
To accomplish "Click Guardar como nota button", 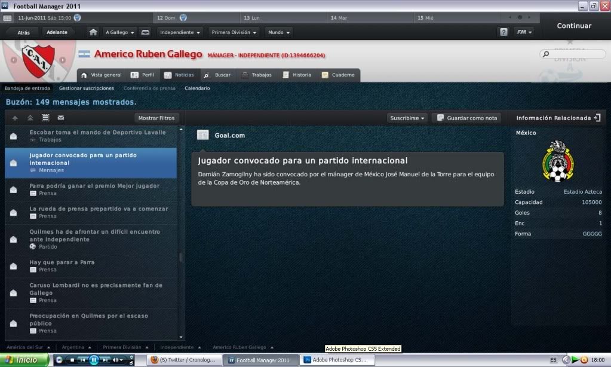I will pyautogui.click(x=467, y=118).
